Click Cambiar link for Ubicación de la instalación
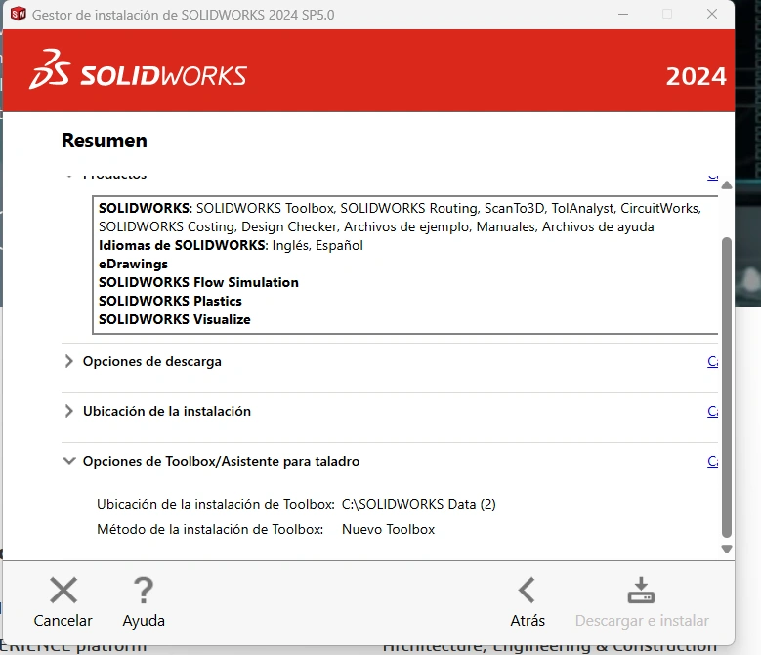Image resolution: width=761 pixels, height=655 pixels. 712,411
